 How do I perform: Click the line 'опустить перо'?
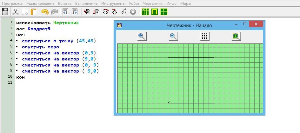point(40,47)
